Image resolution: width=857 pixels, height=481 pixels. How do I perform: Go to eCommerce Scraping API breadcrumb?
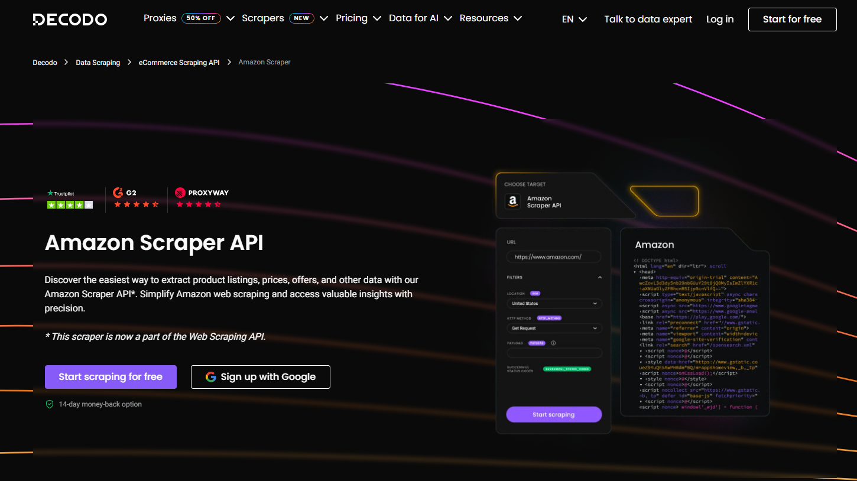(179, 63)
